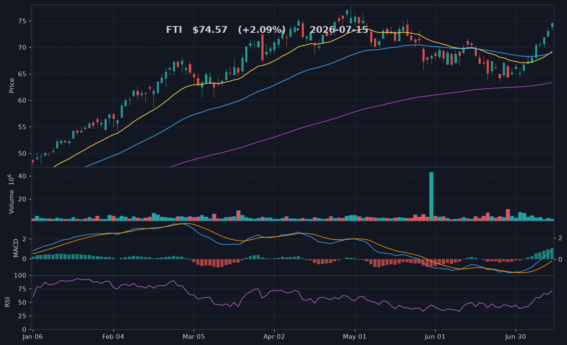The image size is (567, 345).
Task: Click the RSI axis label
Action: [8, 302]
